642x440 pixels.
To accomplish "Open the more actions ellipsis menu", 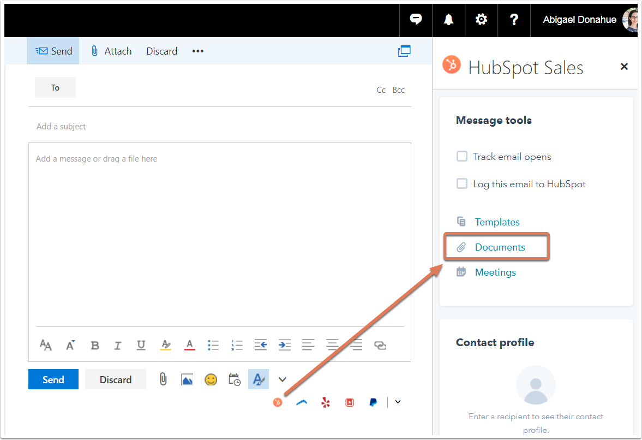I will point(198,51).
